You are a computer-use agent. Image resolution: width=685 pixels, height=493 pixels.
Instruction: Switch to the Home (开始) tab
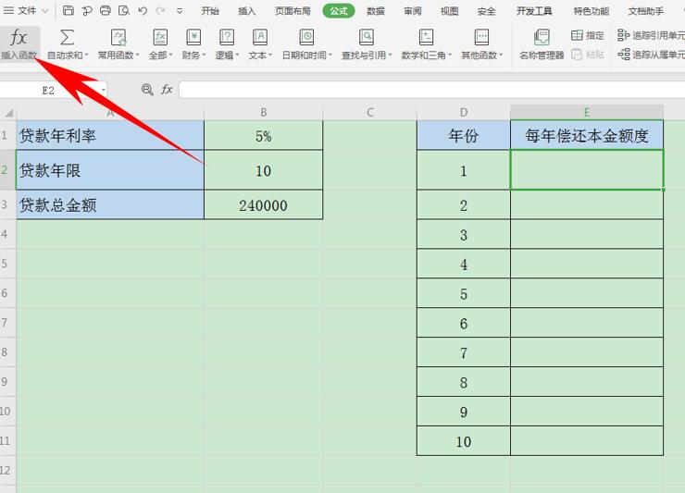(x=210, y=11)
